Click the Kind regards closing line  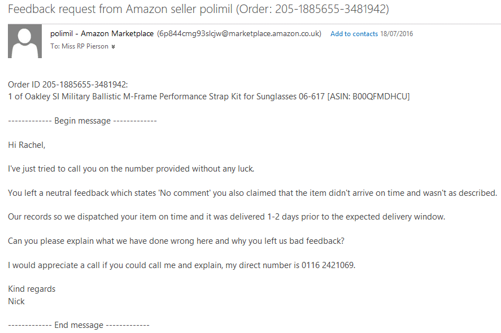tap(32, 289)
